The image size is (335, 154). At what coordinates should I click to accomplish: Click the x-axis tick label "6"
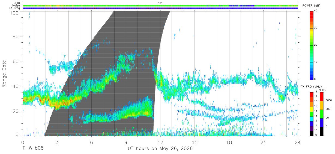pyautogui.click(x=91, y=142)
